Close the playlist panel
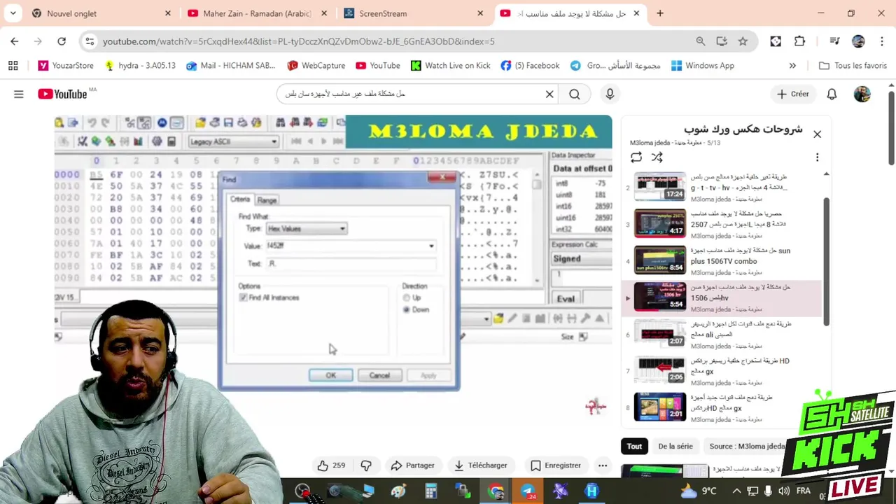This screenshot has width=896, height=504. pyautogui.click(x=817, y=134)
